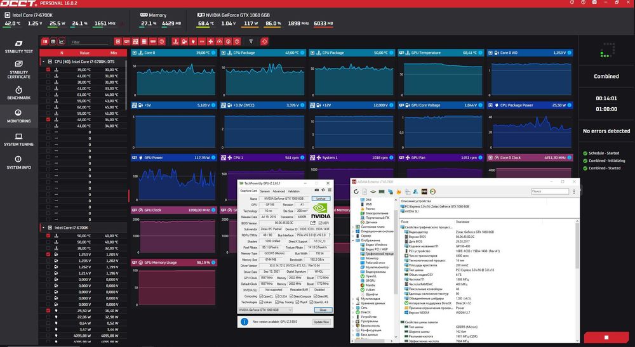Collapse the second Intel Core i7-6700K sensor group
The image size is (635, 347).
pyautogui.click(x=43, y=228)
